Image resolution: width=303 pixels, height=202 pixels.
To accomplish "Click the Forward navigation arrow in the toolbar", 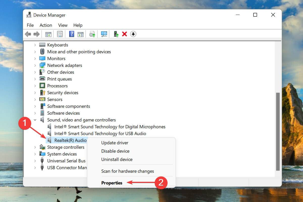I will (x=37, y=34).
